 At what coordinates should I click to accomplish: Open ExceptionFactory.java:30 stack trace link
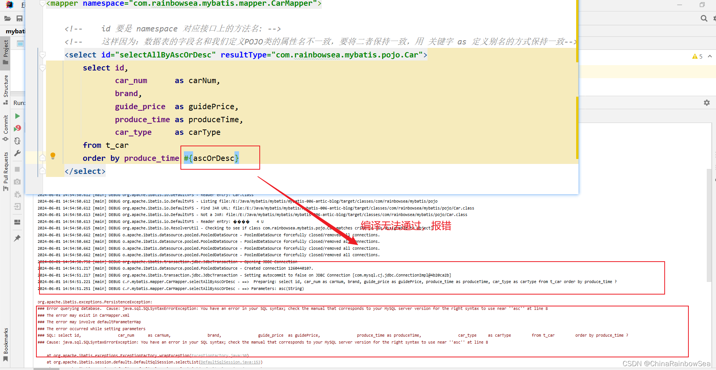[220, 356]
